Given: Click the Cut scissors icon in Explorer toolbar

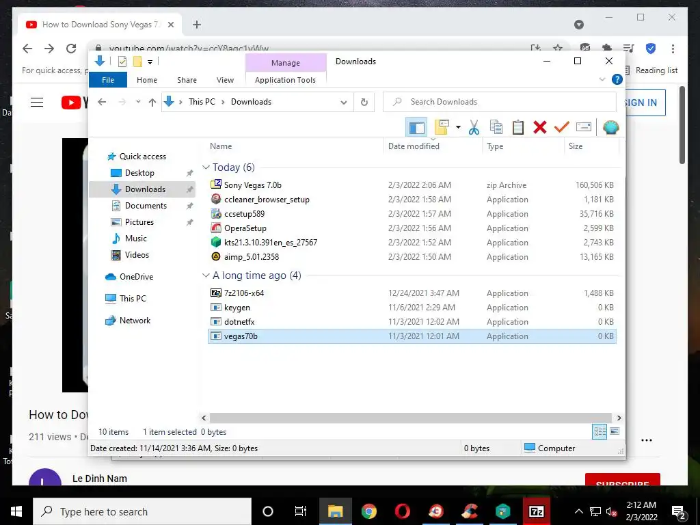Looking at the screenshot, I should 474,127.
